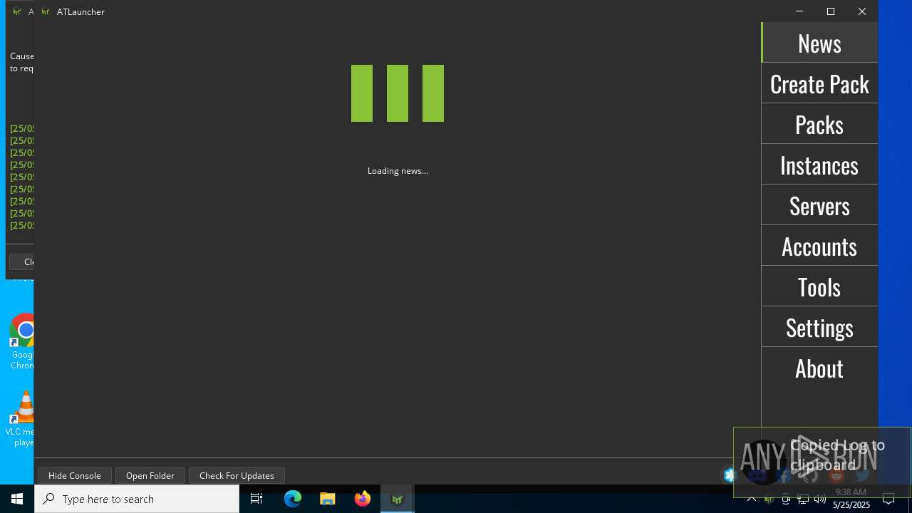
Task: Open the Accounts tab
Action: click(x=819, y=246)
